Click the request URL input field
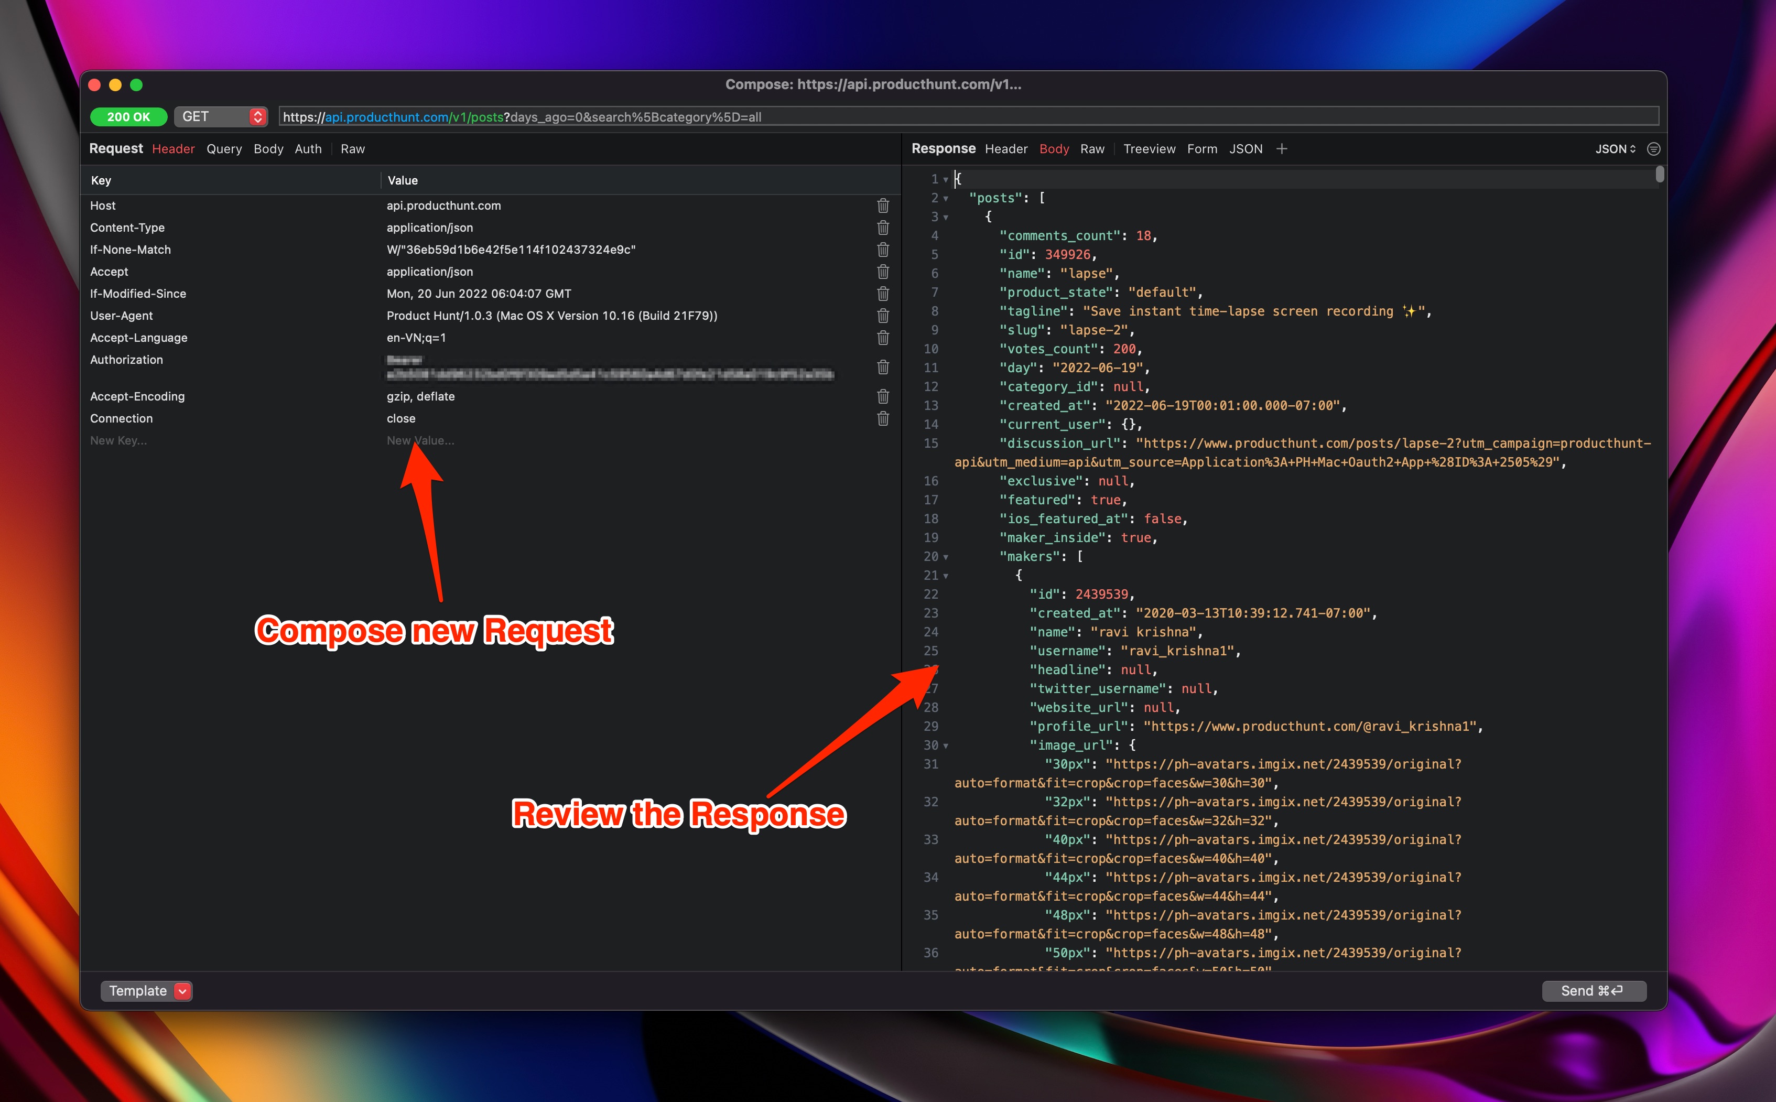The width and height of the screenshot is (1776, 1102). click(947, 116)
